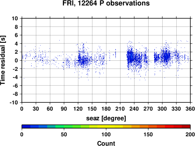The image size is (195, 146).
Task: Click the x-axis tick label '180'
Action: [x=106, y=109]
